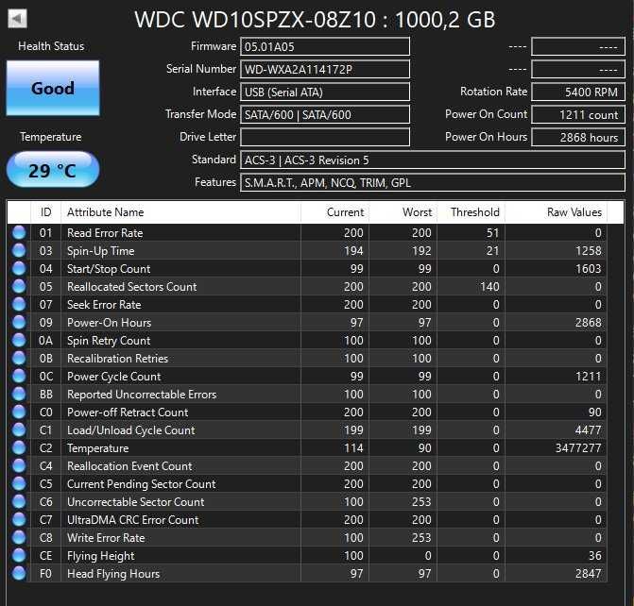Click the Features field listing S.M.A.R.T., APM
Viewport: 634px width, 606px height.
point(433,182)
